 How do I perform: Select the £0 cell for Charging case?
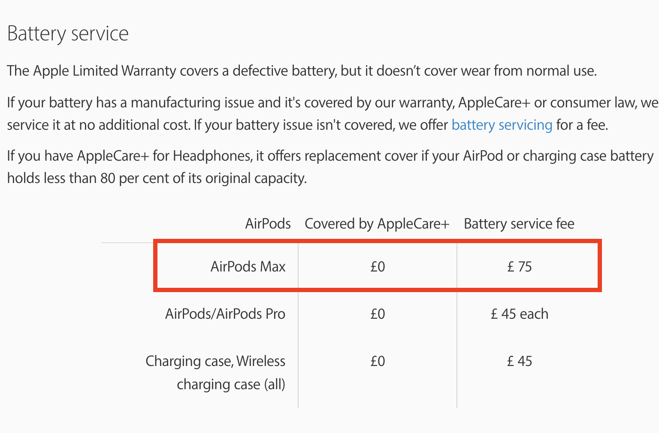pyautogui.click(x=378, y=361)
